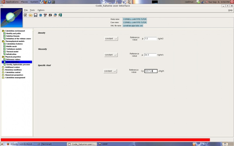Click the terminal window toolbar icon
The image size is (234, 146).
tap(50, 15)
